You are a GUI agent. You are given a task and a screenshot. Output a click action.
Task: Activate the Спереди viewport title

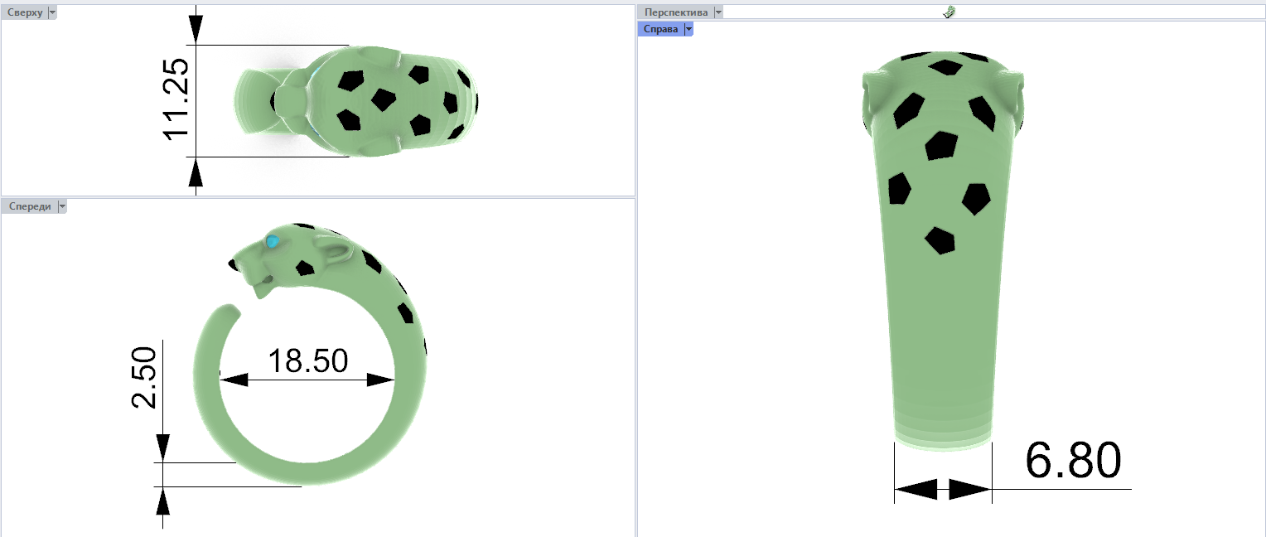coord(29,206)
